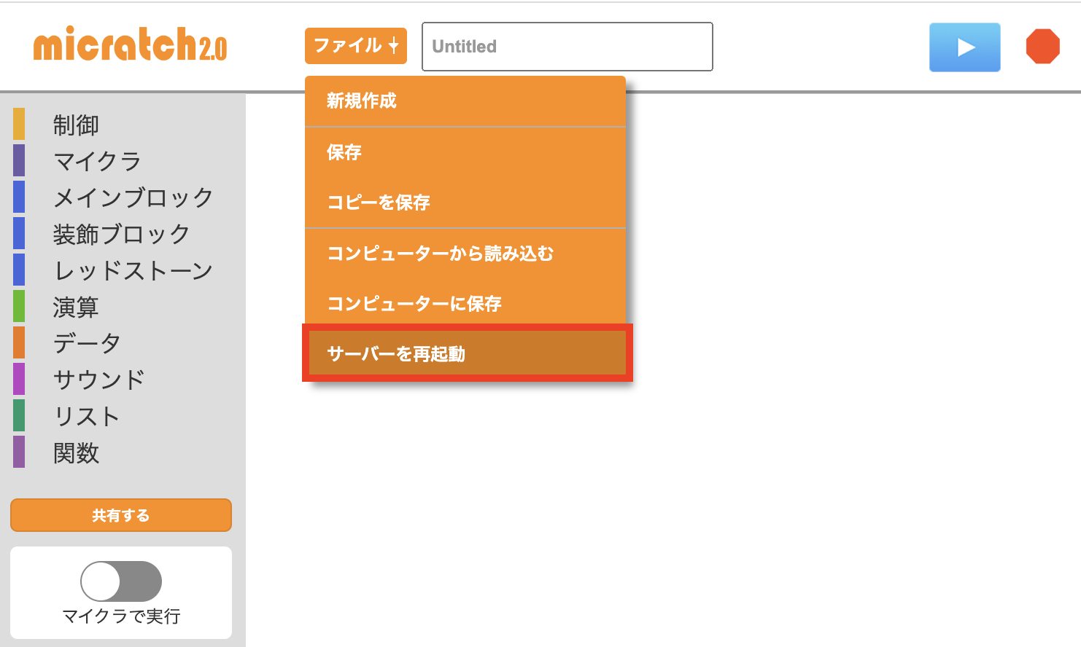Click the magenta swatch beside サウンド
Image resolution: width=1081 pixels, height=647 pixels.
19,379
